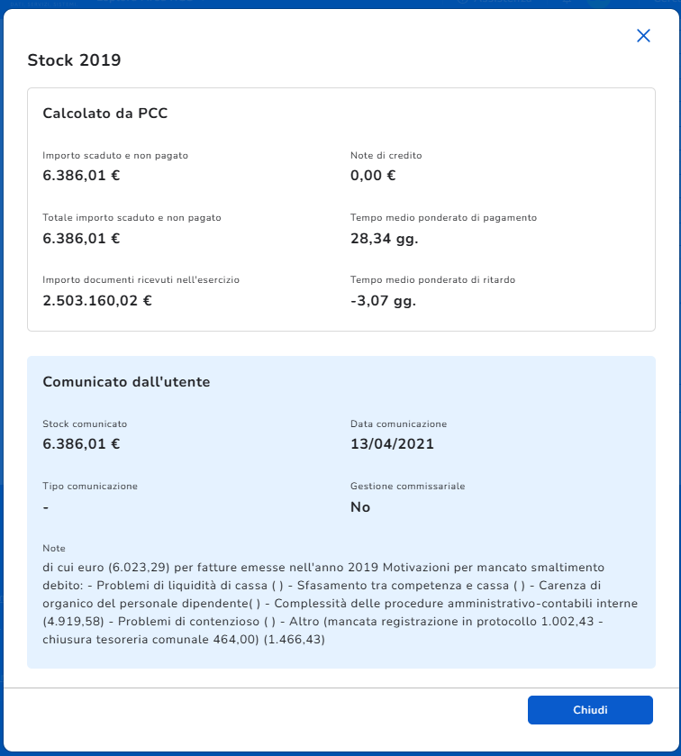681x756 pixels.
Task: Click the Note label above the notes text
Action: point(54,548)
